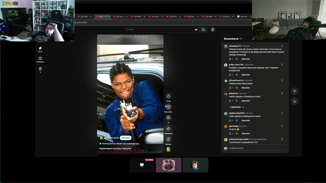Image resolution: width=326 pixels, height=183 pixels.
Task: Click the Komentarze 24 header text
Action: [233, 39]
